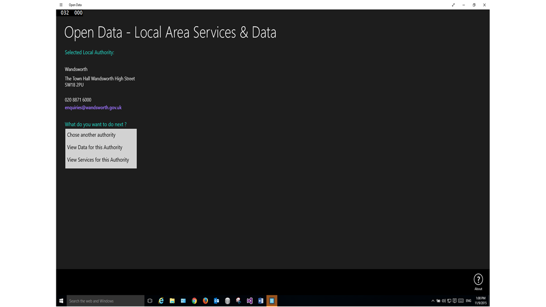Open Task View on the taskbar
Viewport: 546px width, 307px height.
pyautogui.click(x=150, y=301)
